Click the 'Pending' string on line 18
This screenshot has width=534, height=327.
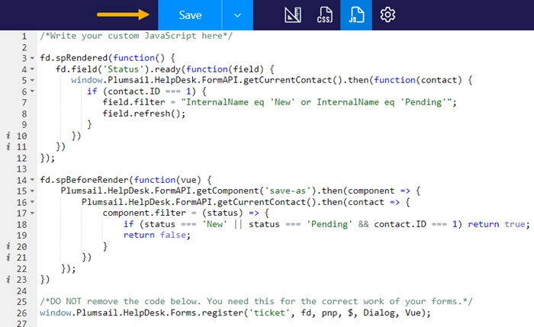pyautogui.click(x=330, y=224)
